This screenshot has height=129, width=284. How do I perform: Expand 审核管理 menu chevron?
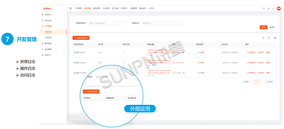coord(64,49)
